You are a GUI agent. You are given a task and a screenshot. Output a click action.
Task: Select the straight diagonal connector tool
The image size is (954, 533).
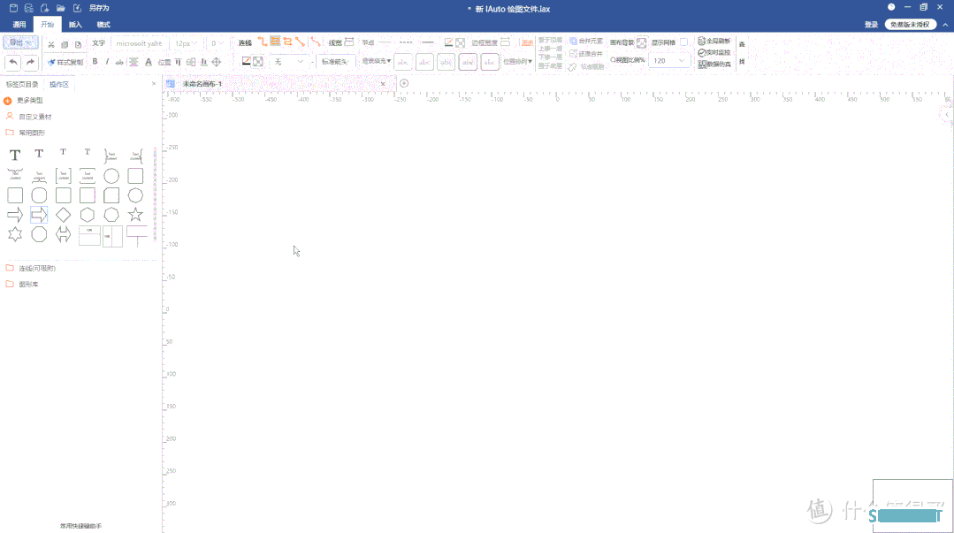pyautogui.click(x=300, y=42)
